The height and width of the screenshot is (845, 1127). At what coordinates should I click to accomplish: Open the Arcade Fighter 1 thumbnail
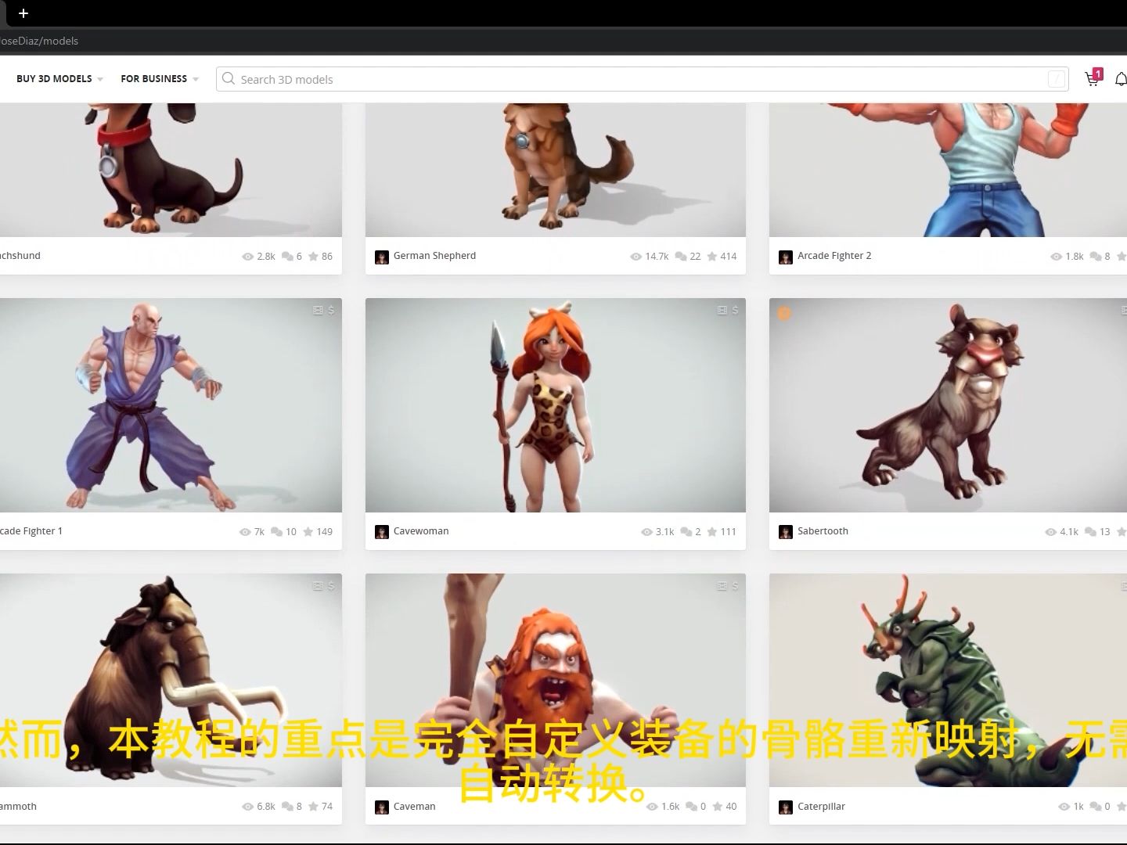pos(171,405)
